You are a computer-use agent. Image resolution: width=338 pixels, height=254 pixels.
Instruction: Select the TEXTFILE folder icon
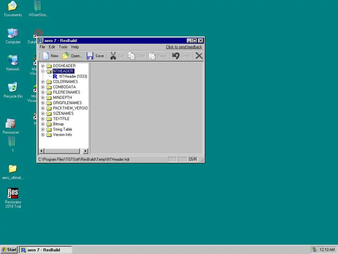point(49,119)
